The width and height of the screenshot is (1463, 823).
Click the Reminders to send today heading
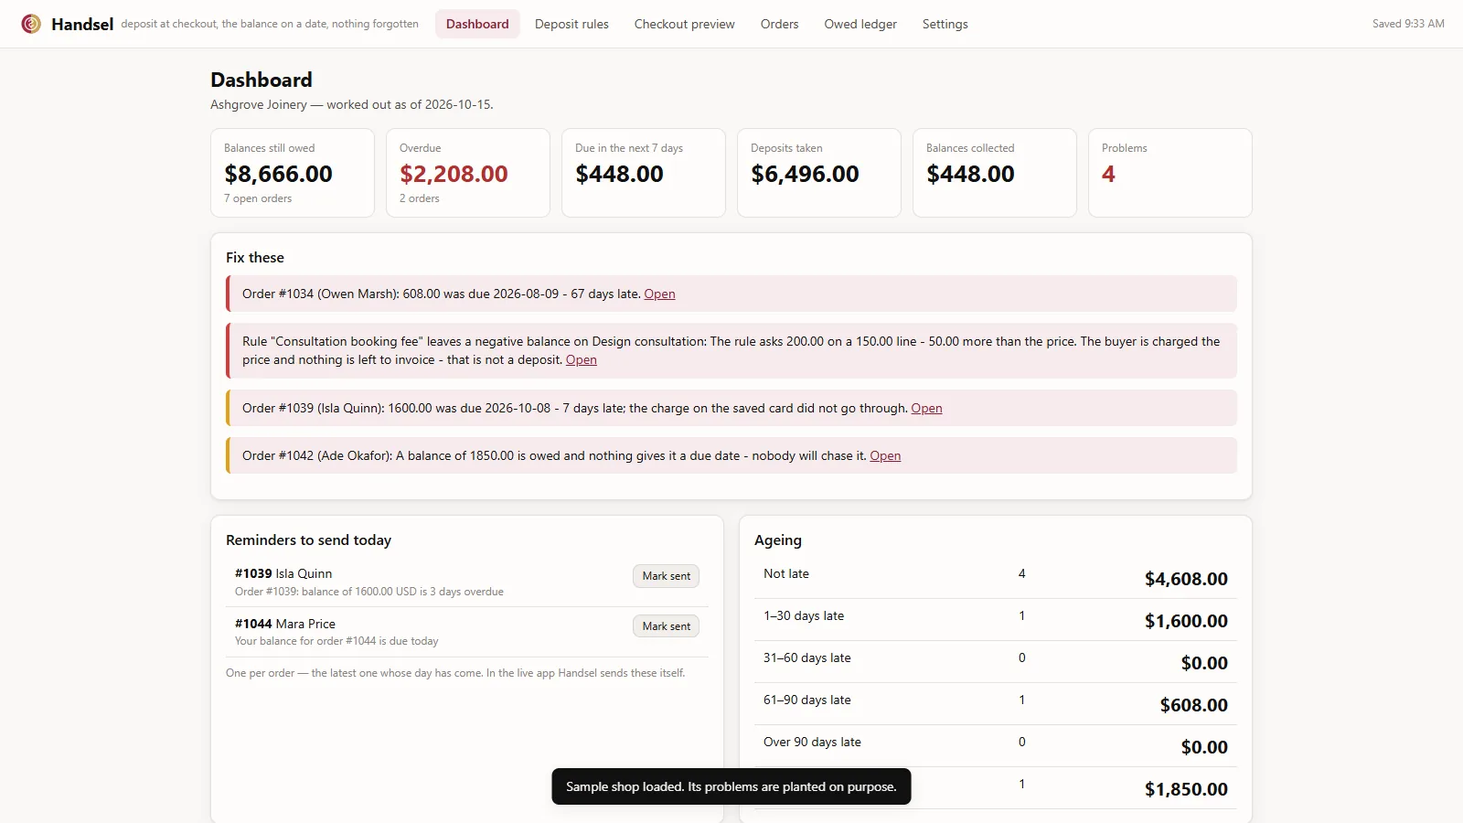click(x=308, y=540)
